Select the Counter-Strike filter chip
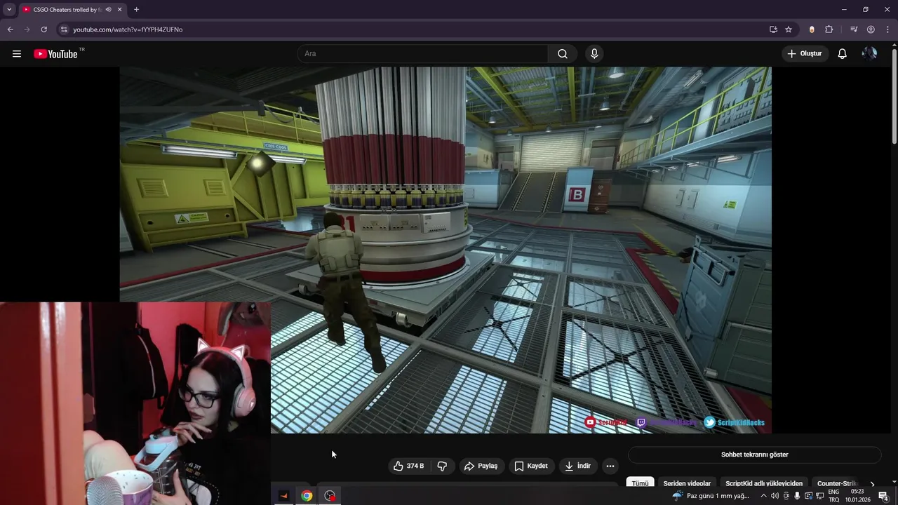Image resolution: width=898 pixels, height=505 pixels. pos(837,483)
